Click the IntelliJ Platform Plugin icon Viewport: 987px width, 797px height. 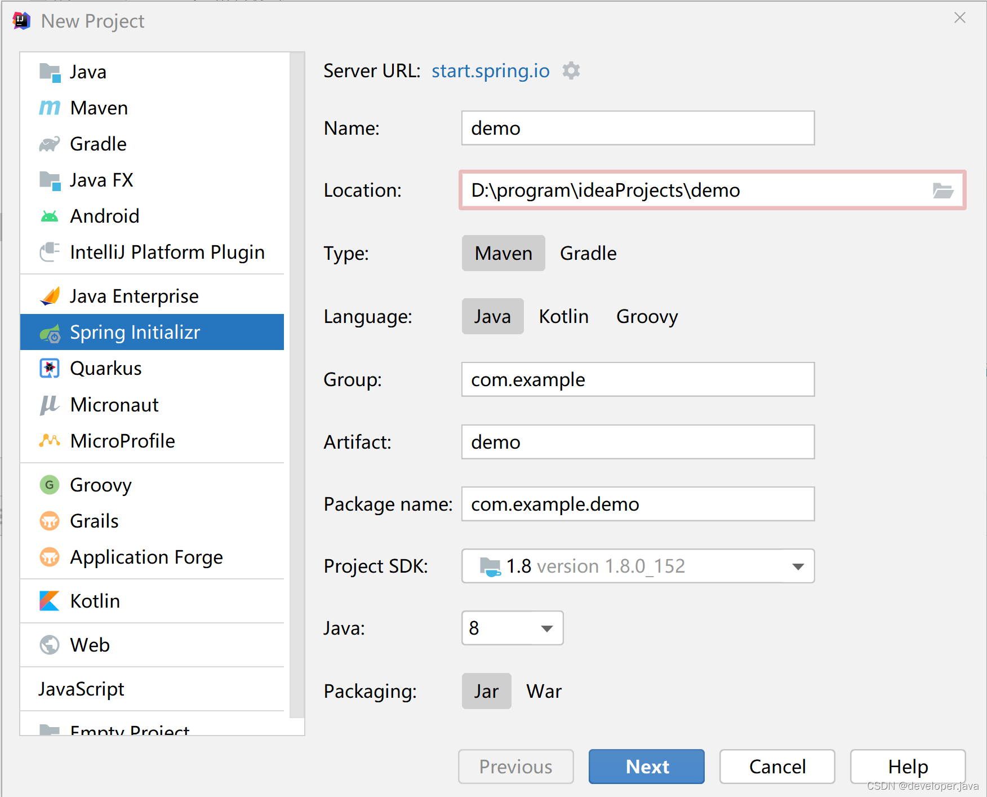pos(50,252)
